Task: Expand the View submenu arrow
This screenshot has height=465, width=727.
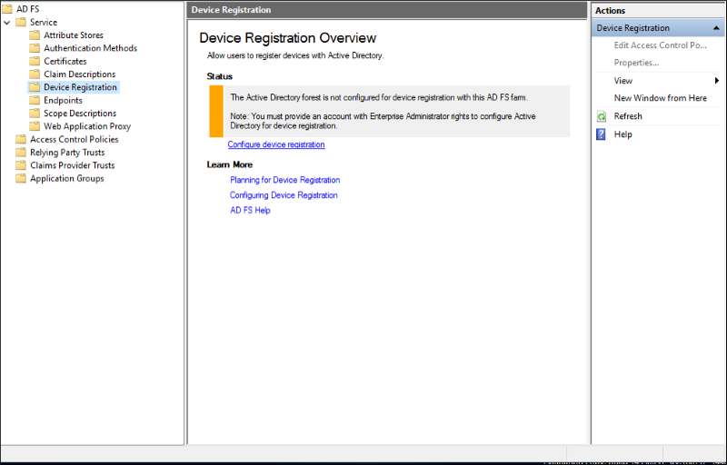Action: tap(717, 81)
